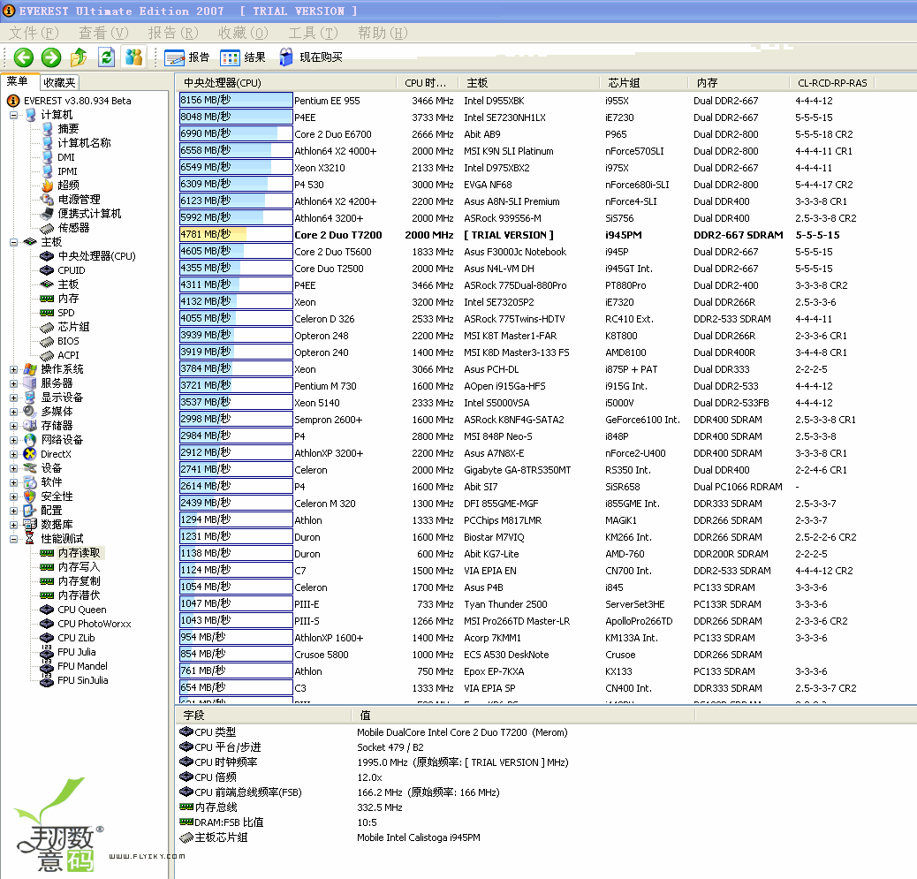
Task: Collapse the 主板 tree node
Action: pos(13,242)
